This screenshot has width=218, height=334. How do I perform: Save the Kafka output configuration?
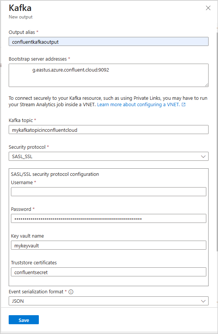click(x=23, y=319)
